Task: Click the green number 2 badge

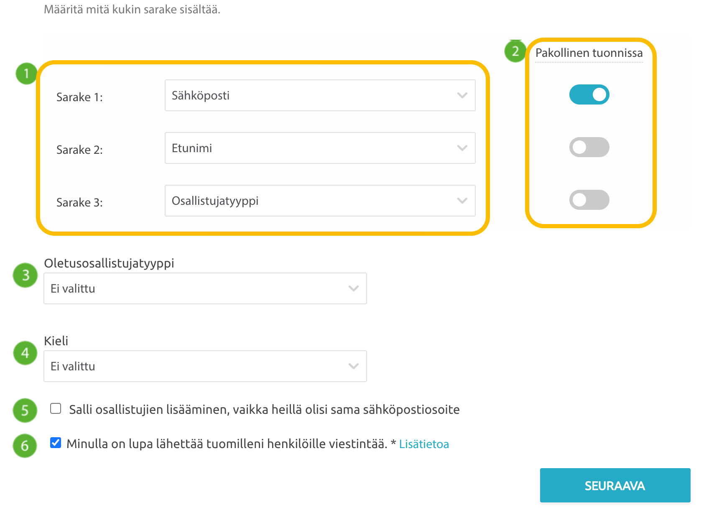Action: click(x=515, y=51)
